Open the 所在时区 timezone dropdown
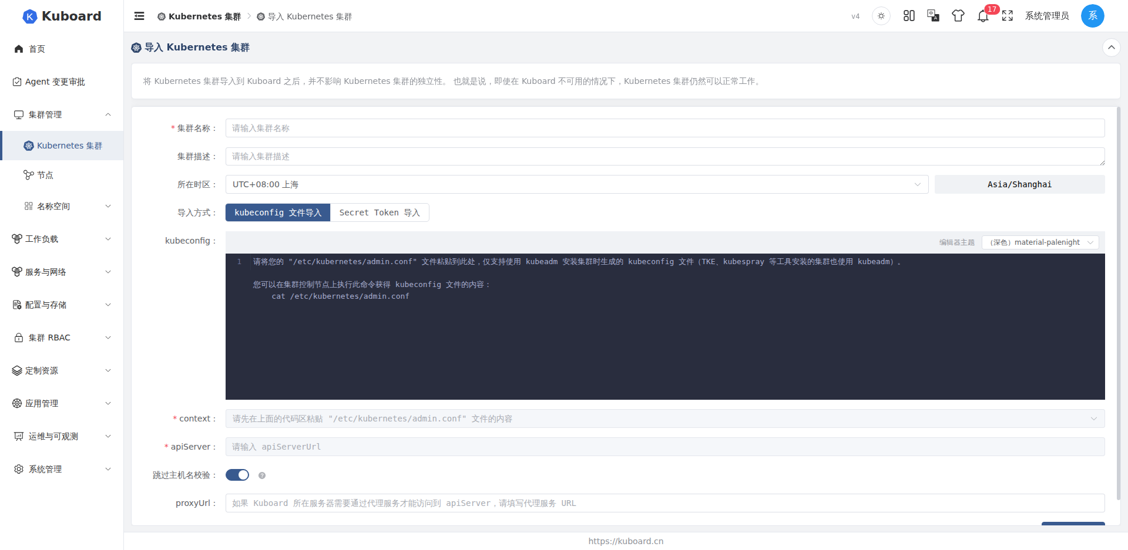This screenshot has height=550, width=1128. coord(577,184)
